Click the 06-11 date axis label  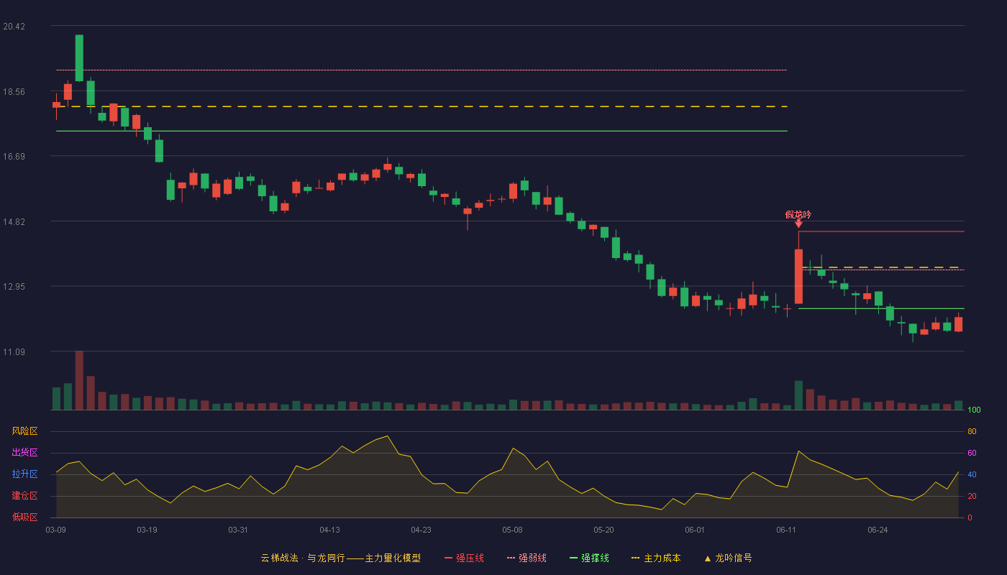(786, 530)
